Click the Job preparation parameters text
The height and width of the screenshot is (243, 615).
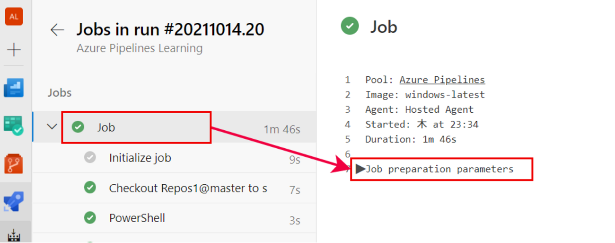pyautogui.click(x=439, y=169)
